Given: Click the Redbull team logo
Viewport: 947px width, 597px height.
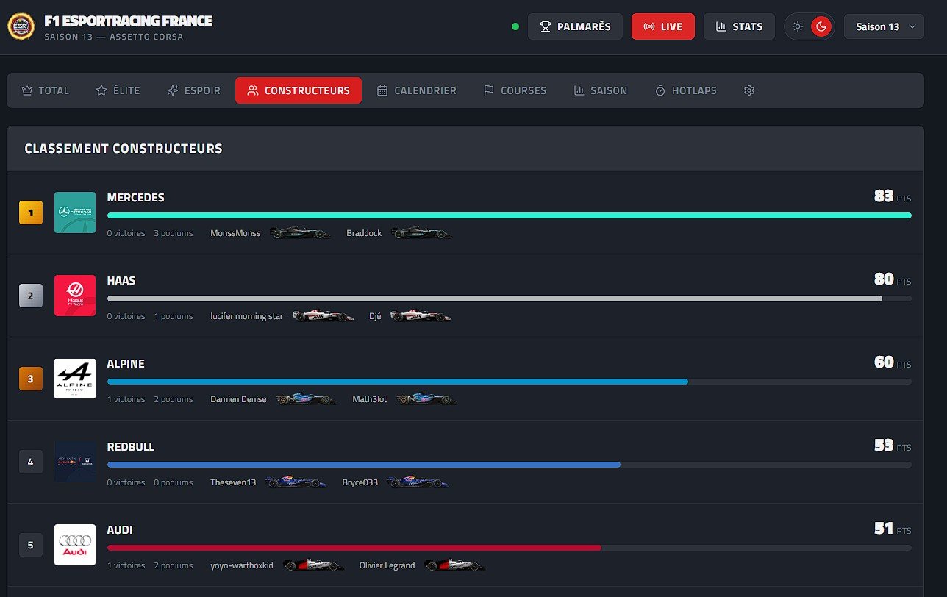Looking at the screenshot, I should point(75,462).
